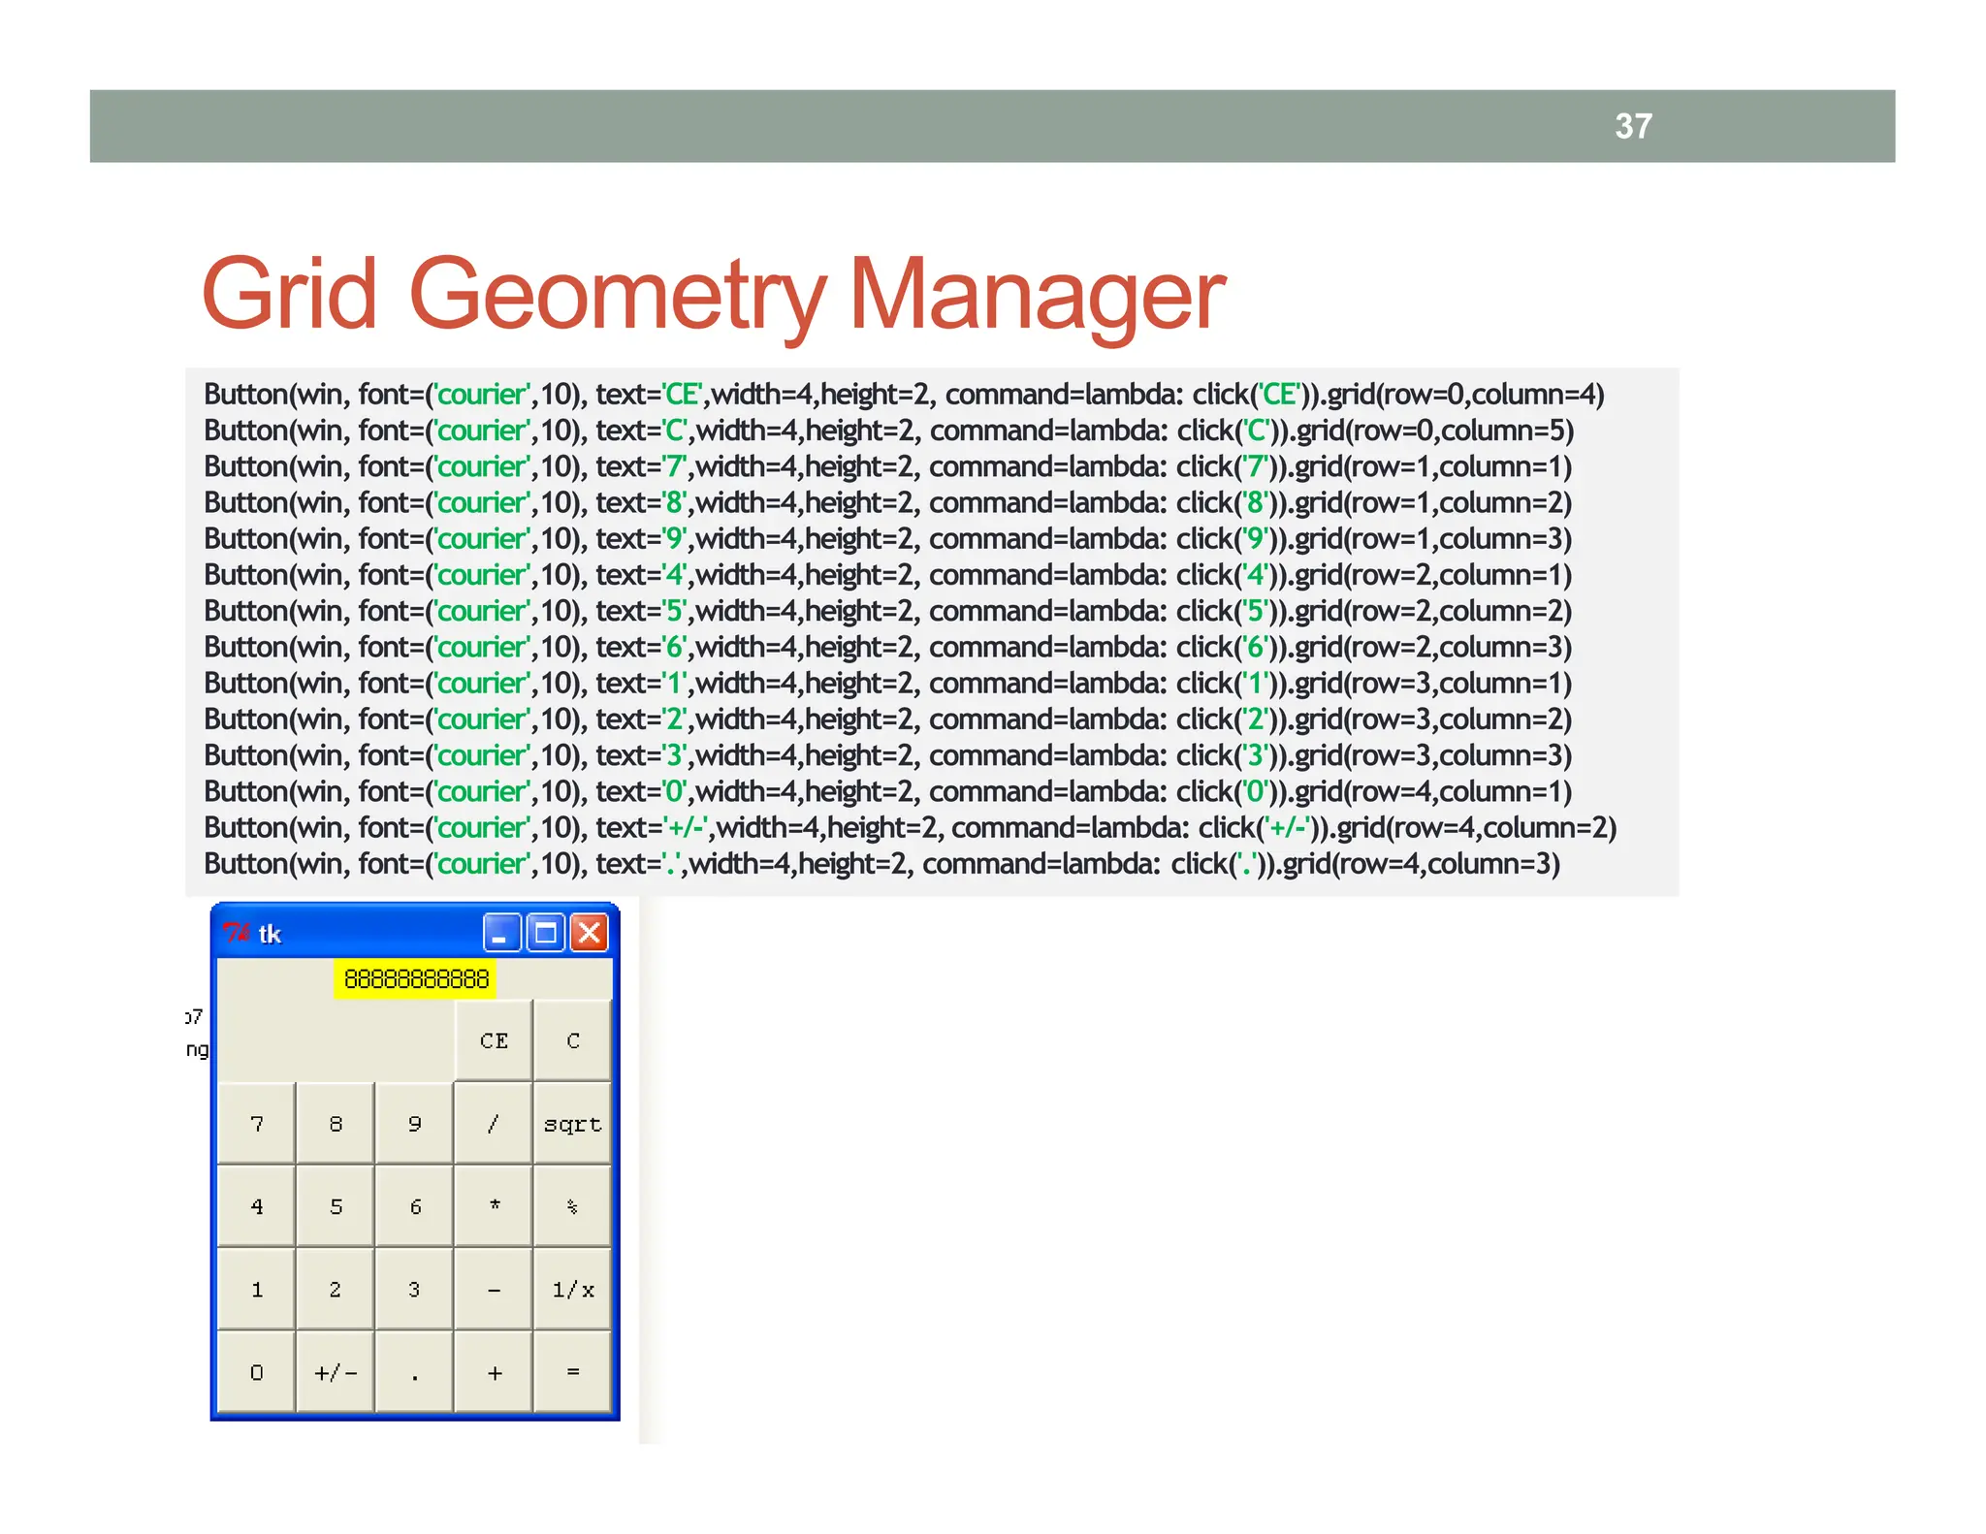This screenshot has height=1534, width=1986.
Task: Click the yellow 8888888888 display field
Action: click(x=415, y=979)
